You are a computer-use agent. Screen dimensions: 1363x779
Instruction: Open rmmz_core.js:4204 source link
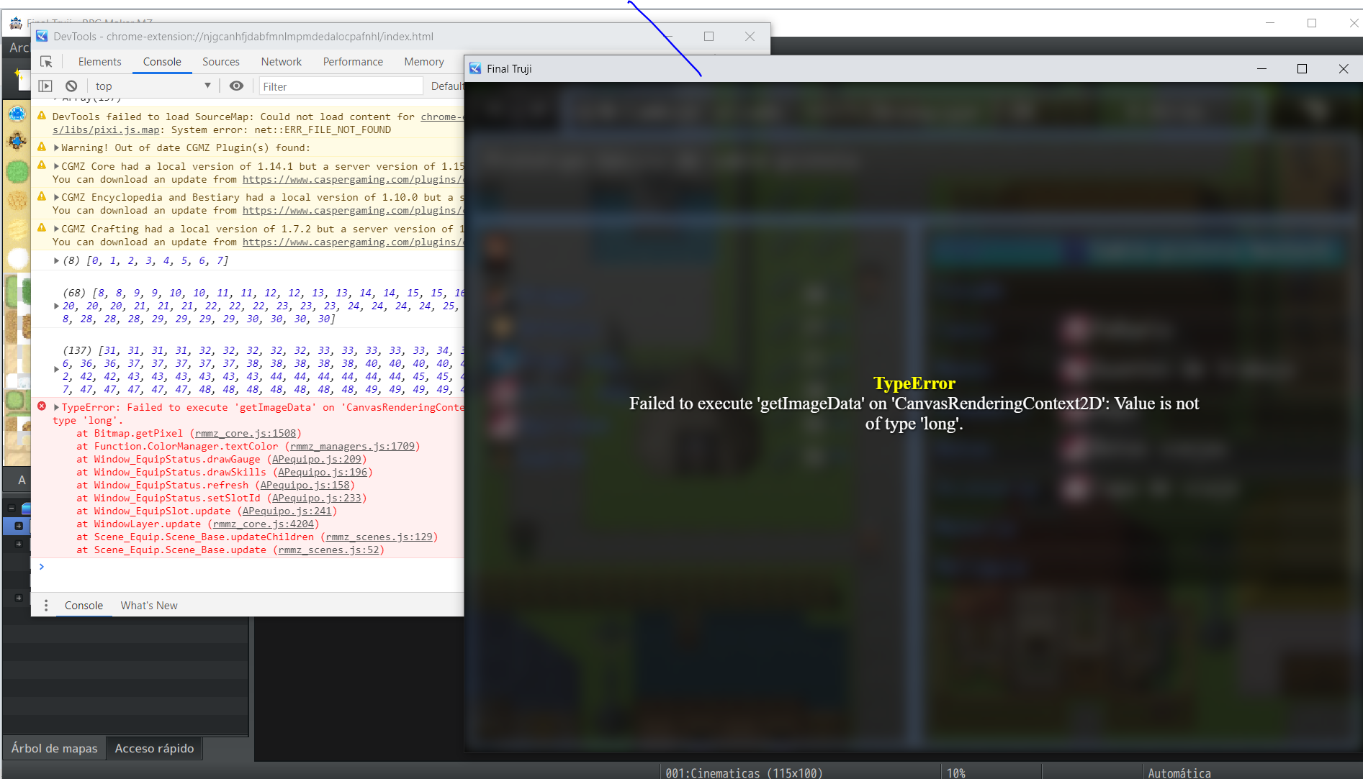264,524
